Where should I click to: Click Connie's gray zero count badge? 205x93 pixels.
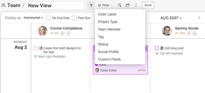point(62,33)
